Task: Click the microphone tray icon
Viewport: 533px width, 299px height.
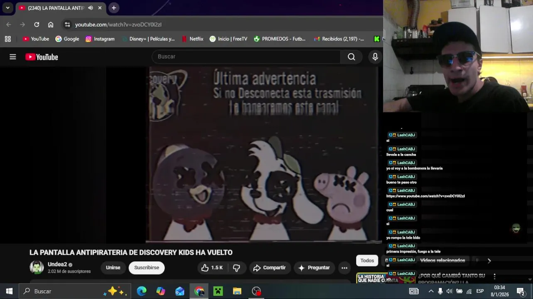Action: (x=440, y=291)
